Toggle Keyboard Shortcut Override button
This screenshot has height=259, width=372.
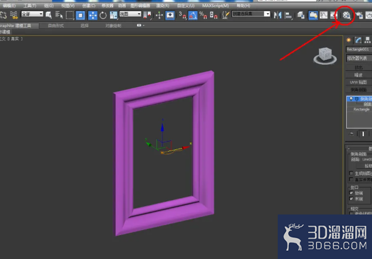coord(170,15)
